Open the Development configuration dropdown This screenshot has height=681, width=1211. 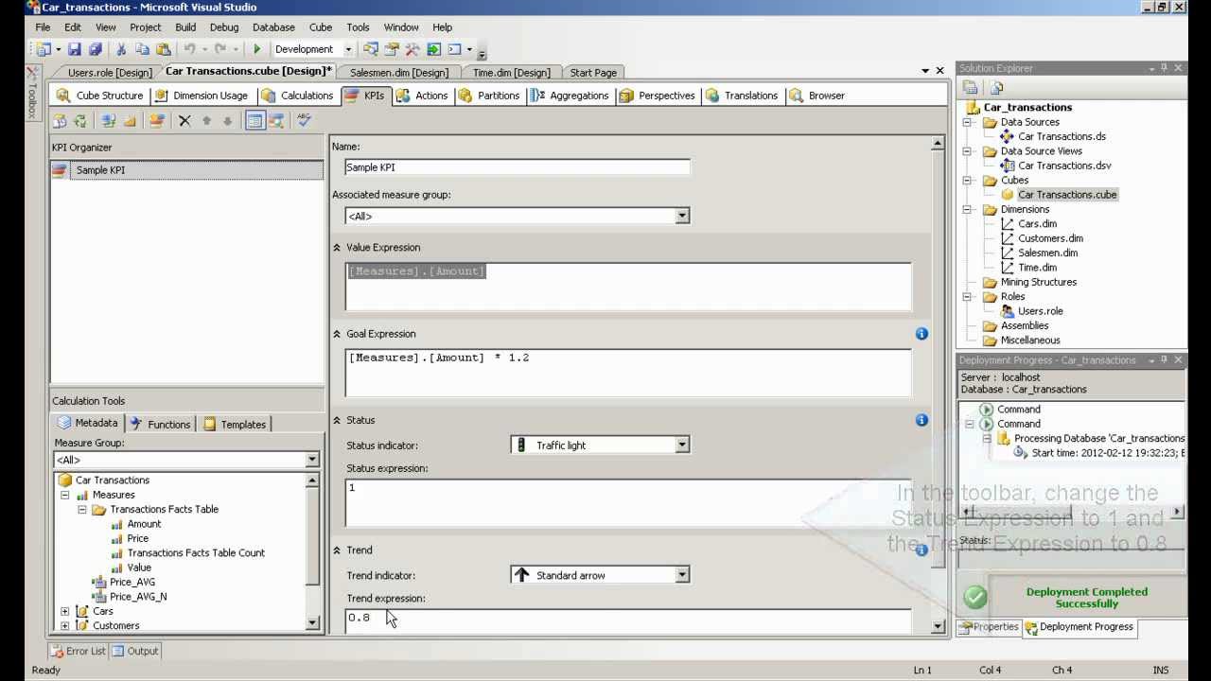point(348,49)
